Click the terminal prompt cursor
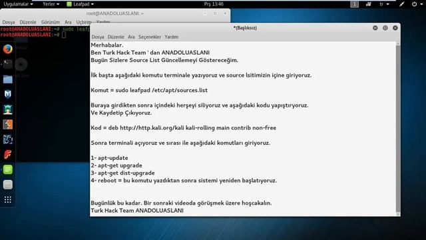426x240 pixels. click(64, 35)
